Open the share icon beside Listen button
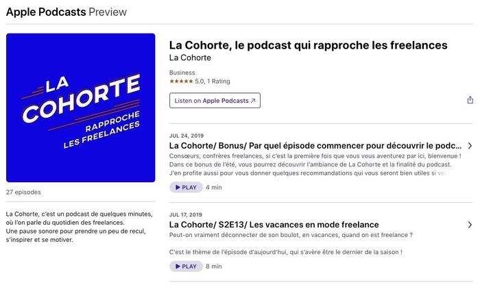 pyautogui.click(x=470, y=100)
